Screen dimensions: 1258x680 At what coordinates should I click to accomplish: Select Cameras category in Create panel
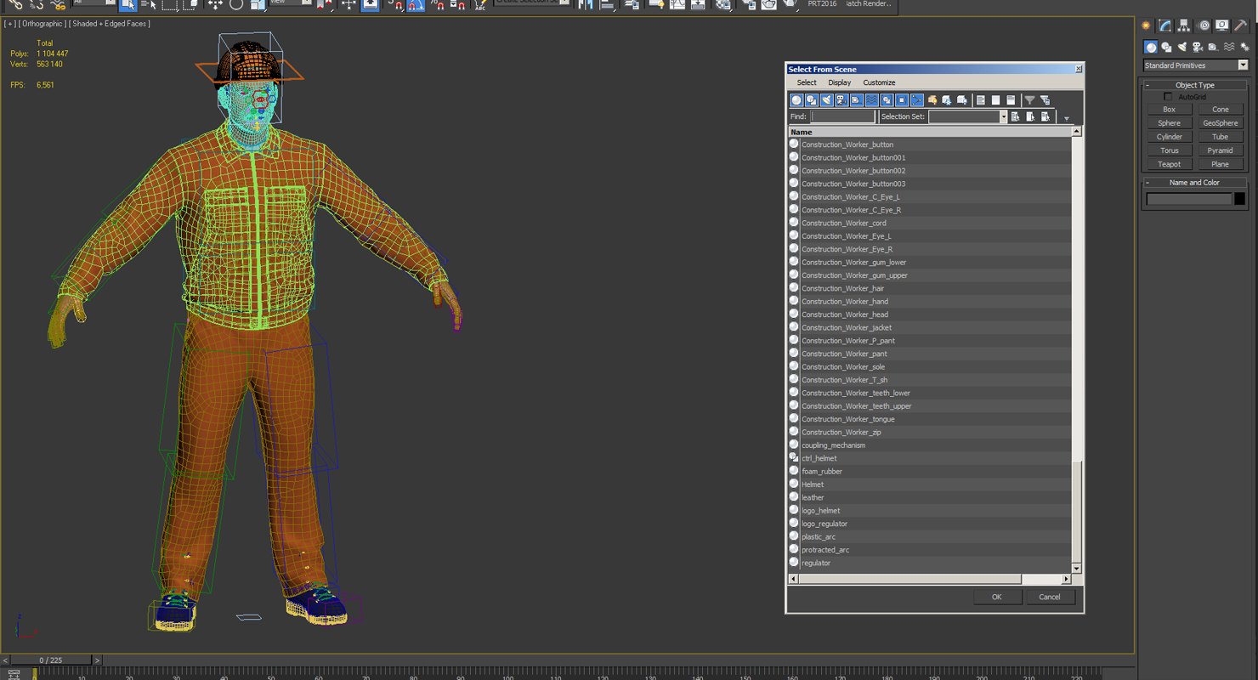point(1198,48)
